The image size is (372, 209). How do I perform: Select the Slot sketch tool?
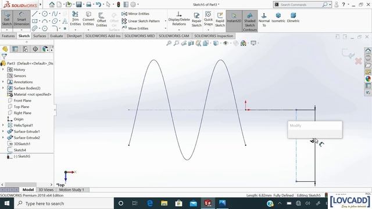[35, 28]
